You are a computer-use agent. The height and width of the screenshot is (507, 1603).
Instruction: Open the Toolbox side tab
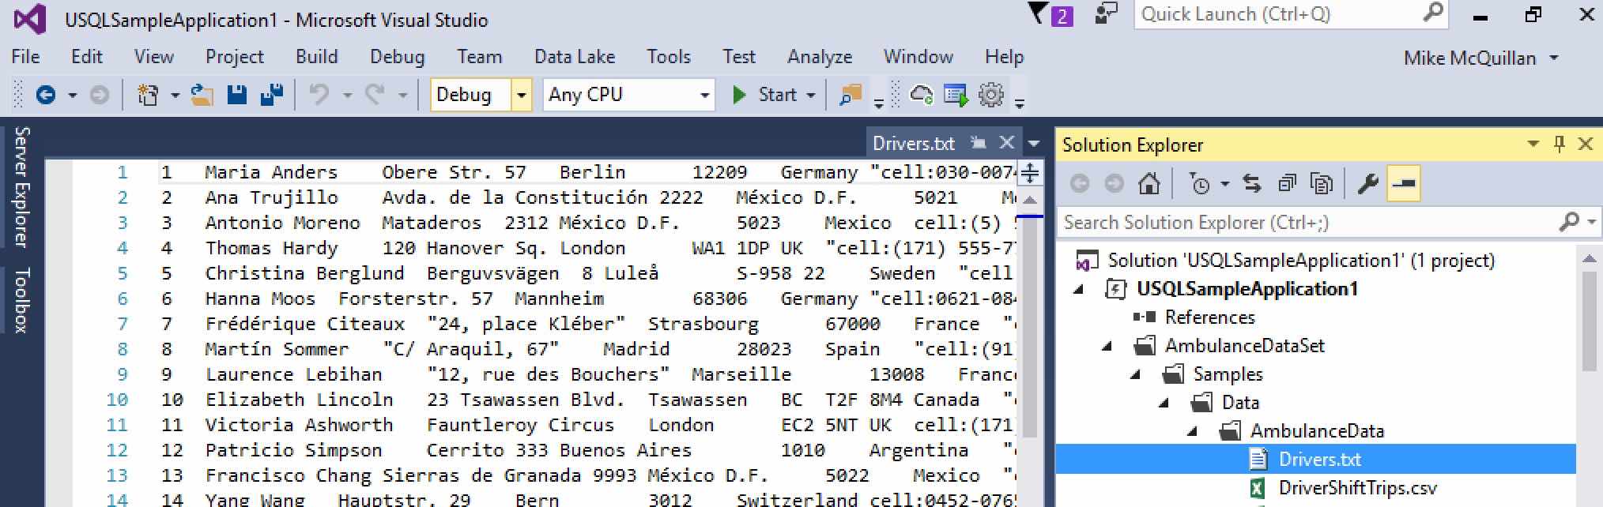(21, 300)
